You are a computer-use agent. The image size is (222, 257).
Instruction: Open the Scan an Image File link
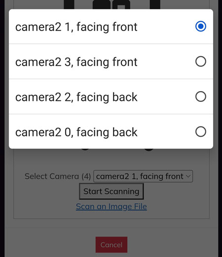(x=111, y=206)
